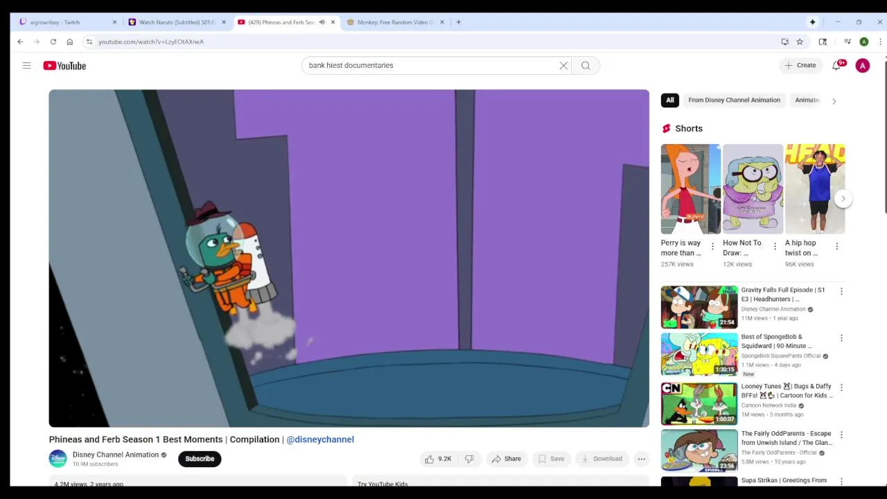This screenshot has height=499, width=887.
Task: Run search with the magnifier button
Action: tap(586, 65)
